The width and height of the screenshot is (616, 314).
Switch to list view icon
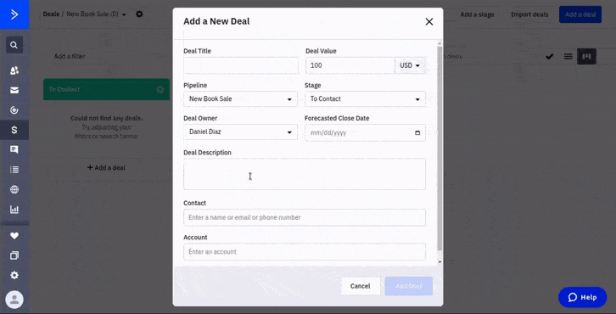tap(568, 57)
